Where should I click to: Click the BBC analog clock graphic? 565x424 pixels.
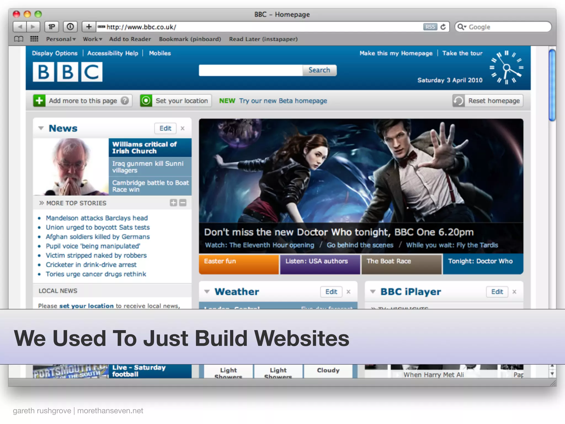507,68
